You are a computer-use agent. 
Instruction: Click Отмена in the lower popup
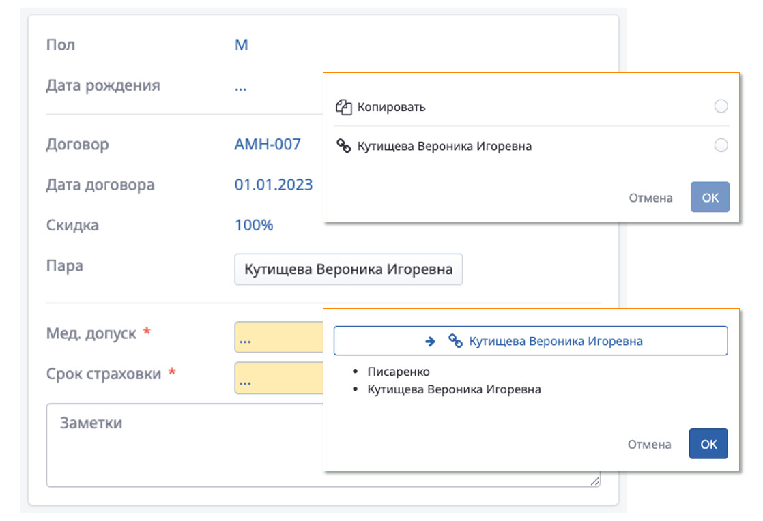click(x=649, y=444)
